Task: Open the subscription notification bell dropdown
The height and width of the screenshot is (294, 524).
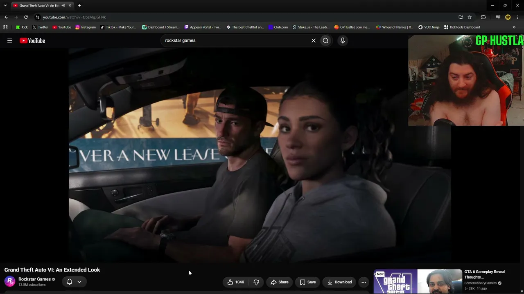Action: click(x=74, y=282)
